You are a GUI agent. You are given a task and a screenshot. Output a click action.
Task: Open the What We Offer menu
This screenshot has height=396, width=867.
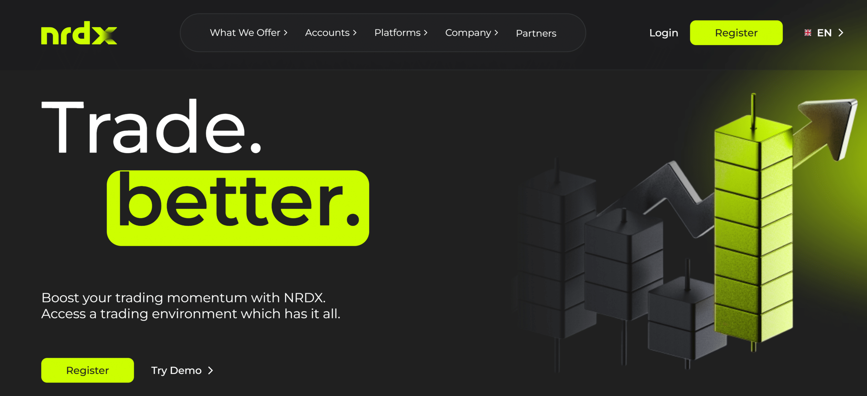tap(245, 33)
